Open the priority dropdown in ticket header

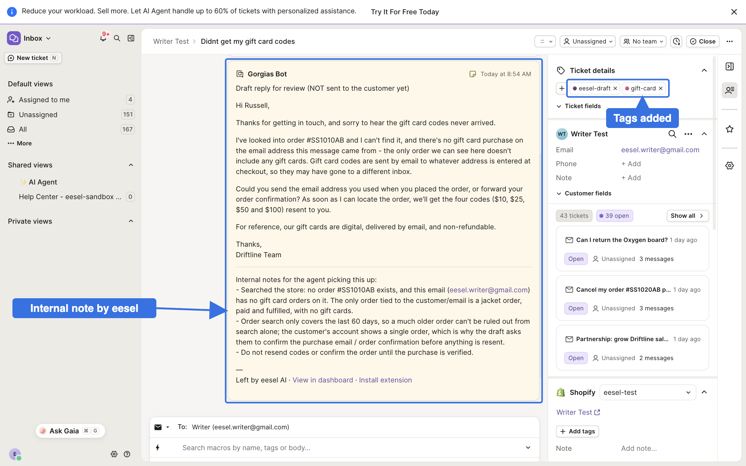[545, 41]
